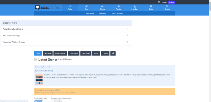
Task: Click Narrative Writing Course text
Action: (x=14, y=42)
